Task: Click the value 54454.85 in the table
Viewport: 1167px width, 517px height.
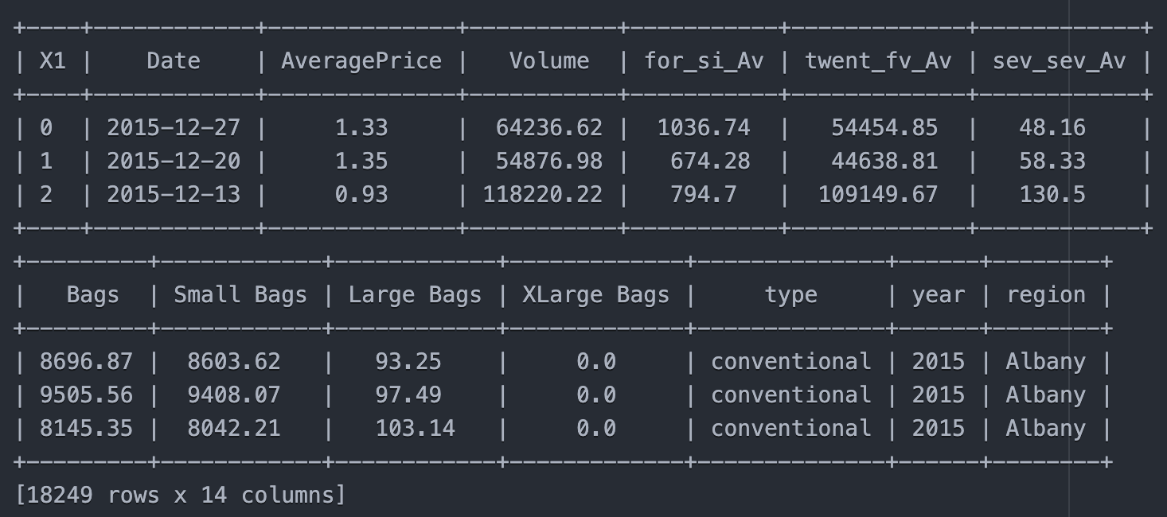Action: point(884,128)
